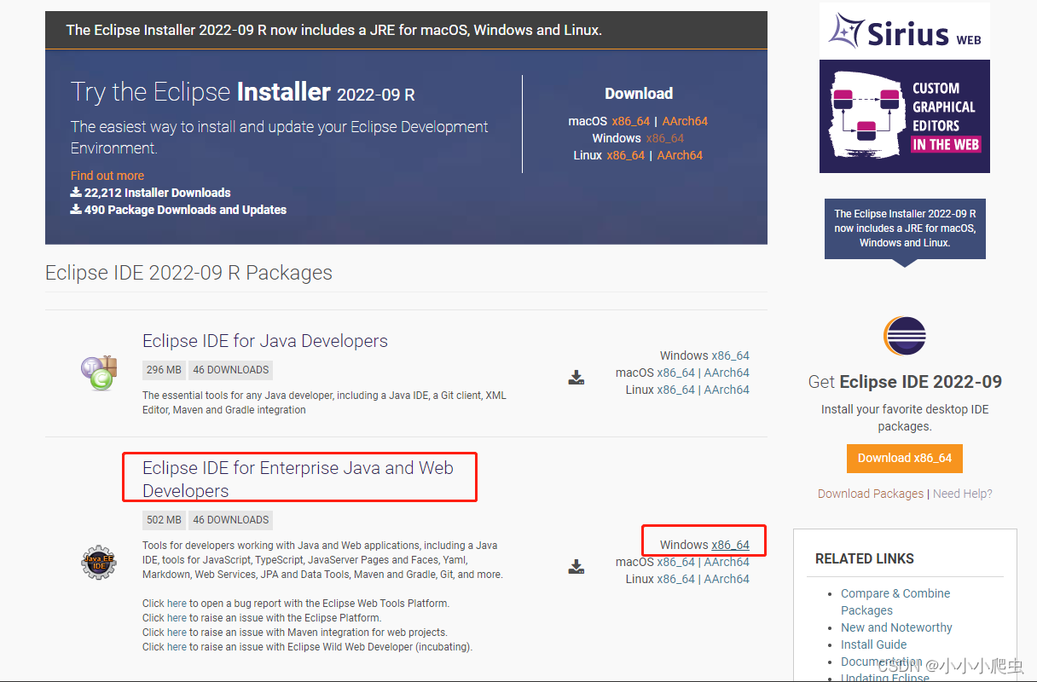Download Java Developers Linux x86_64 package
This screenshot has width=1037, height=682.
coord(676,390)
